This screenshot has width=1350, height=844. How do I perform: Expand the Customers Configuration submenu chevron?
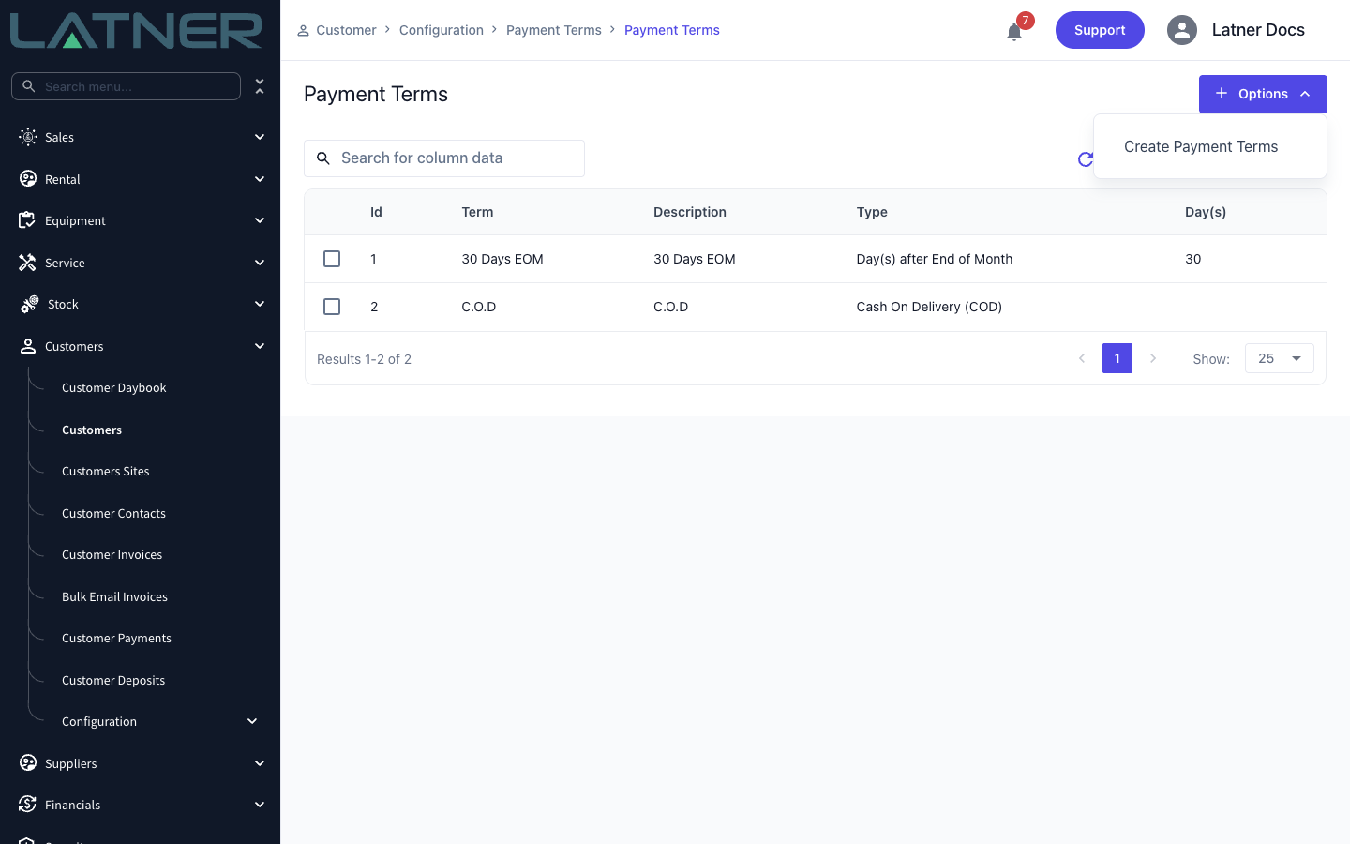252,721
